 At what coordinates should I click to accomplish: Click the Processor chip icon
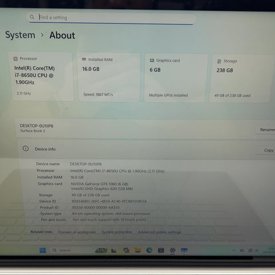15,58
